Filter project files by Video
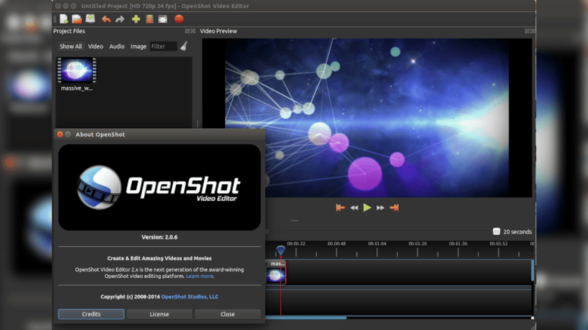 [x=96, y=47]
